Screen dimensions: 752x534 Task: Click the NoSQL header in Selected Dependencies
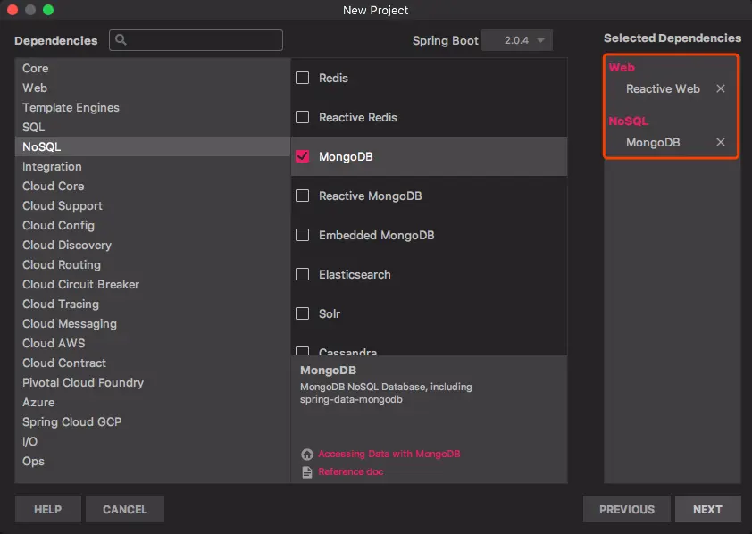[x=628, y=121]
